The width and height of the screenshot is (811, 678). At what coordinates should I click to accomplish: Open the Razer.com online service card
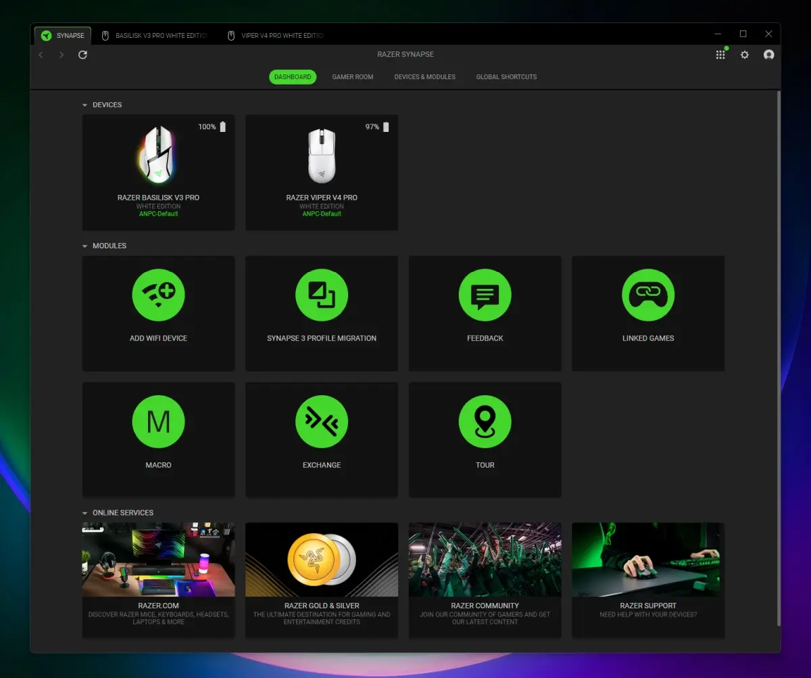tap(159, 579)
